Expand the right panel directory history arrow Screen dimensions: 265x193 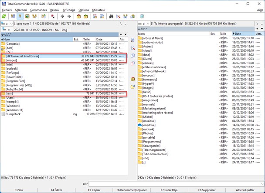tap(262, 28)
